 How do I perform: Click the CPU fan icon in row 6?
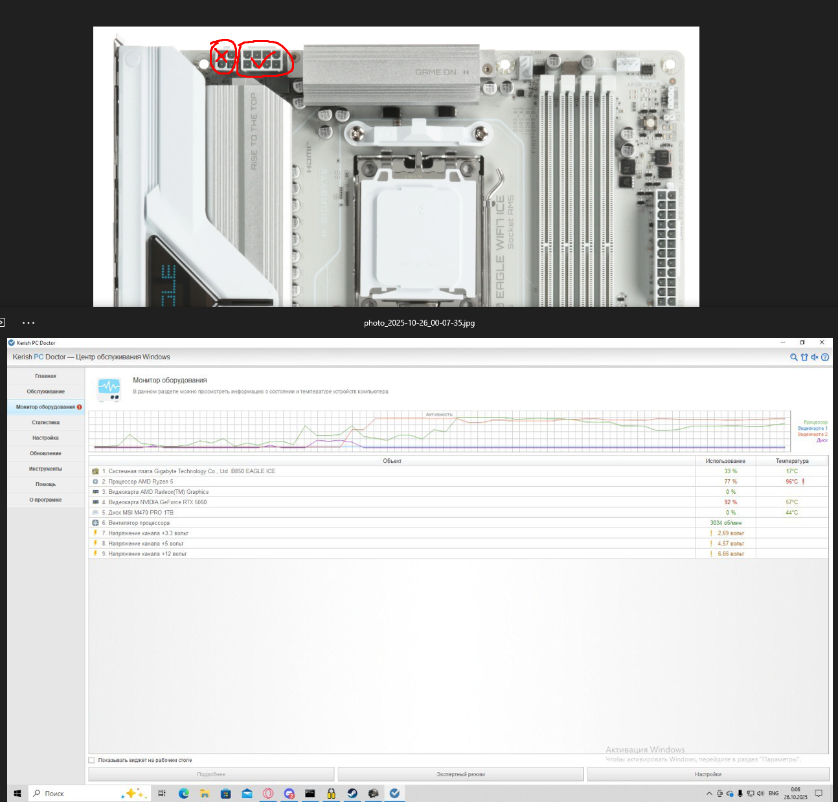[x=95, y=523]
